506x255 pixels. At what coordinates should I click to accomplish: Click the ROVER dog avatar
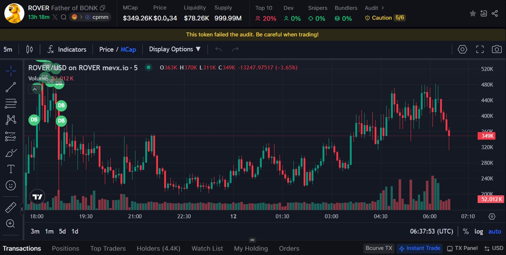click(14, 13)
